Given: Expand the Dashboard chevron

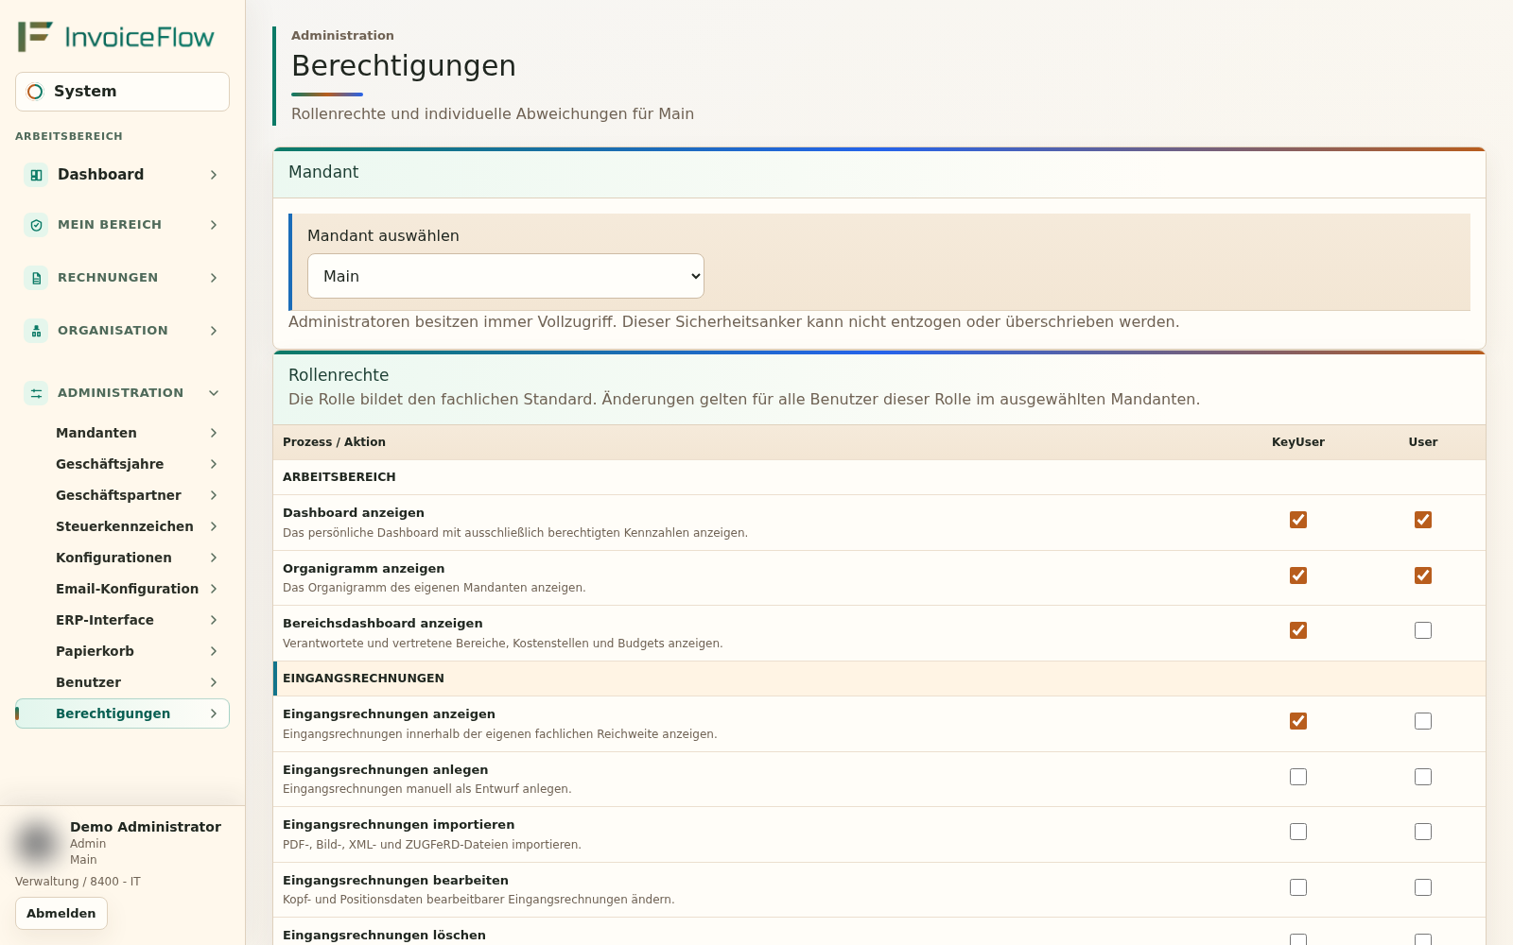Looking at the screenshot, I should tap(214, 175).
